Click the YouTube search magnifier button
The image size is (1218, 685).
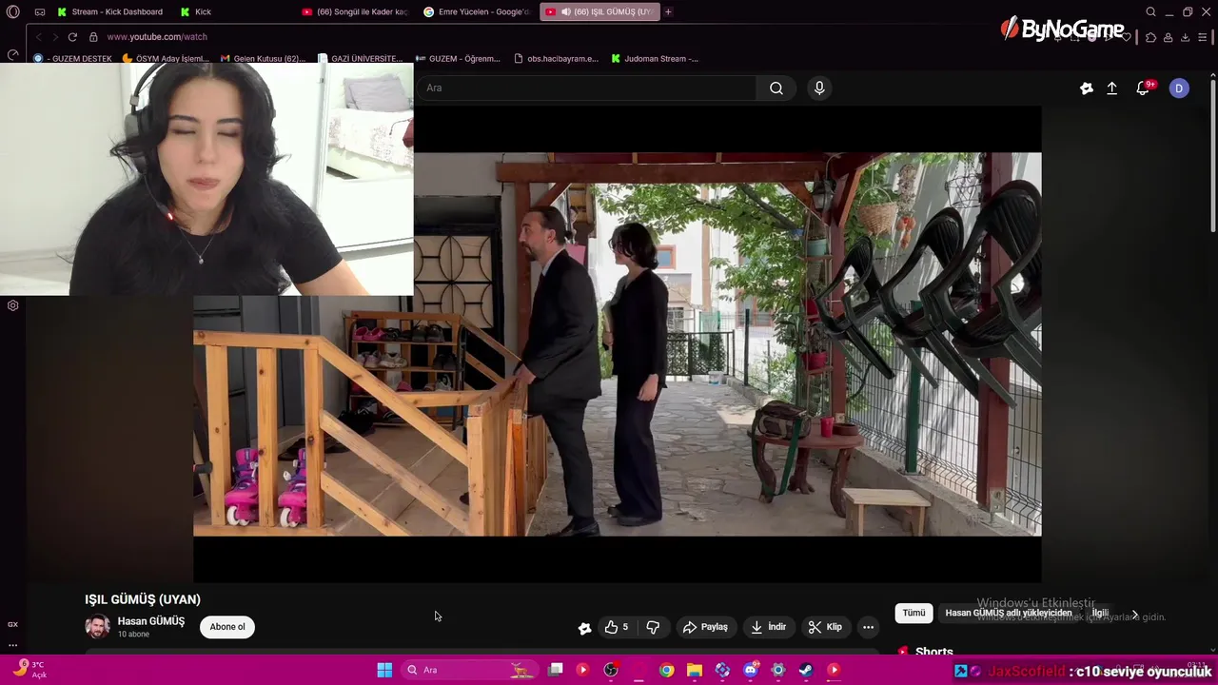click(776, 88)
